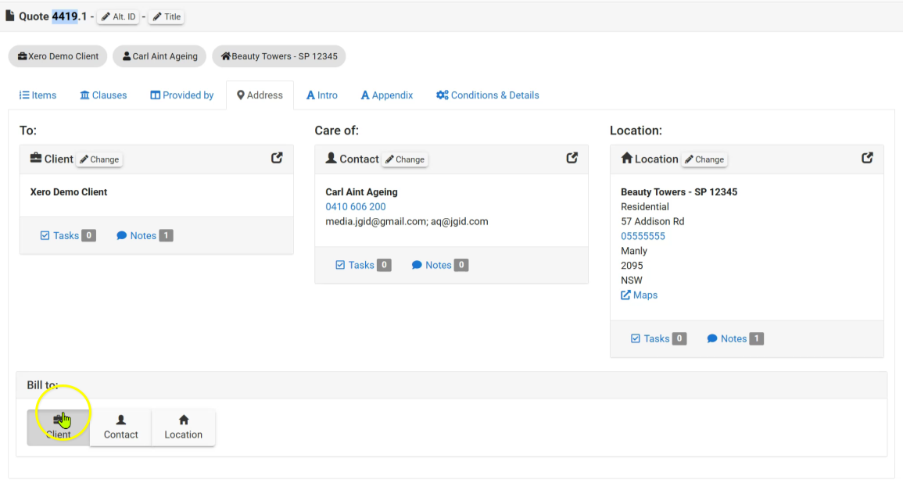Open Client card external link icon
Image resolution: width=903 pixels, height=486 pixels.
pyautogui.click(x=277, y=158)
